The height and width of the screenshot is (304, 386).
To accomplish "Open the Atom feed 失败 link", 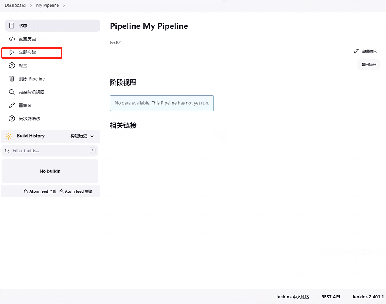I will tap(79, 191).
